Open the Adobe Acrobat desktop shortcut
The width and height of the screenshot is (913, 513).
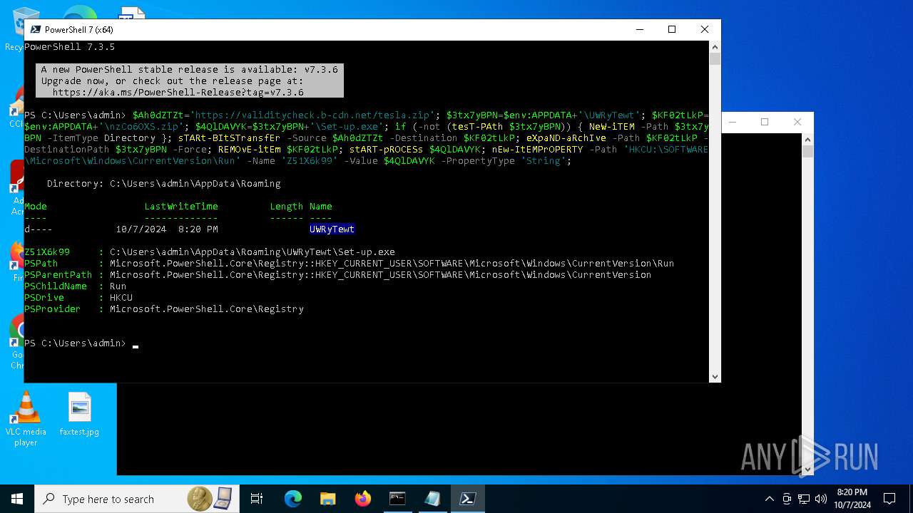click(x=16, y=187)
